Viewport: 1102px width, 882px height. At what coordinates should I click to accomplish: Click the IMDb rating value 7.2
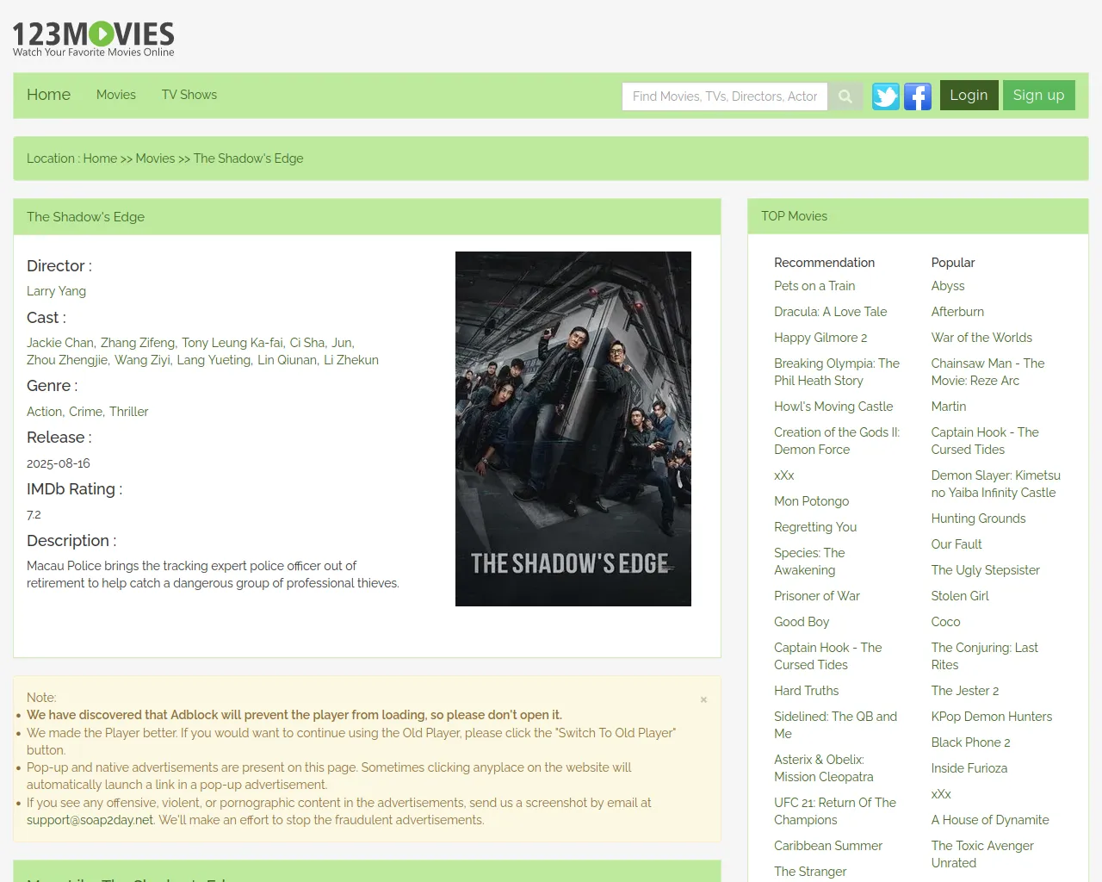(x=34, y=515)
